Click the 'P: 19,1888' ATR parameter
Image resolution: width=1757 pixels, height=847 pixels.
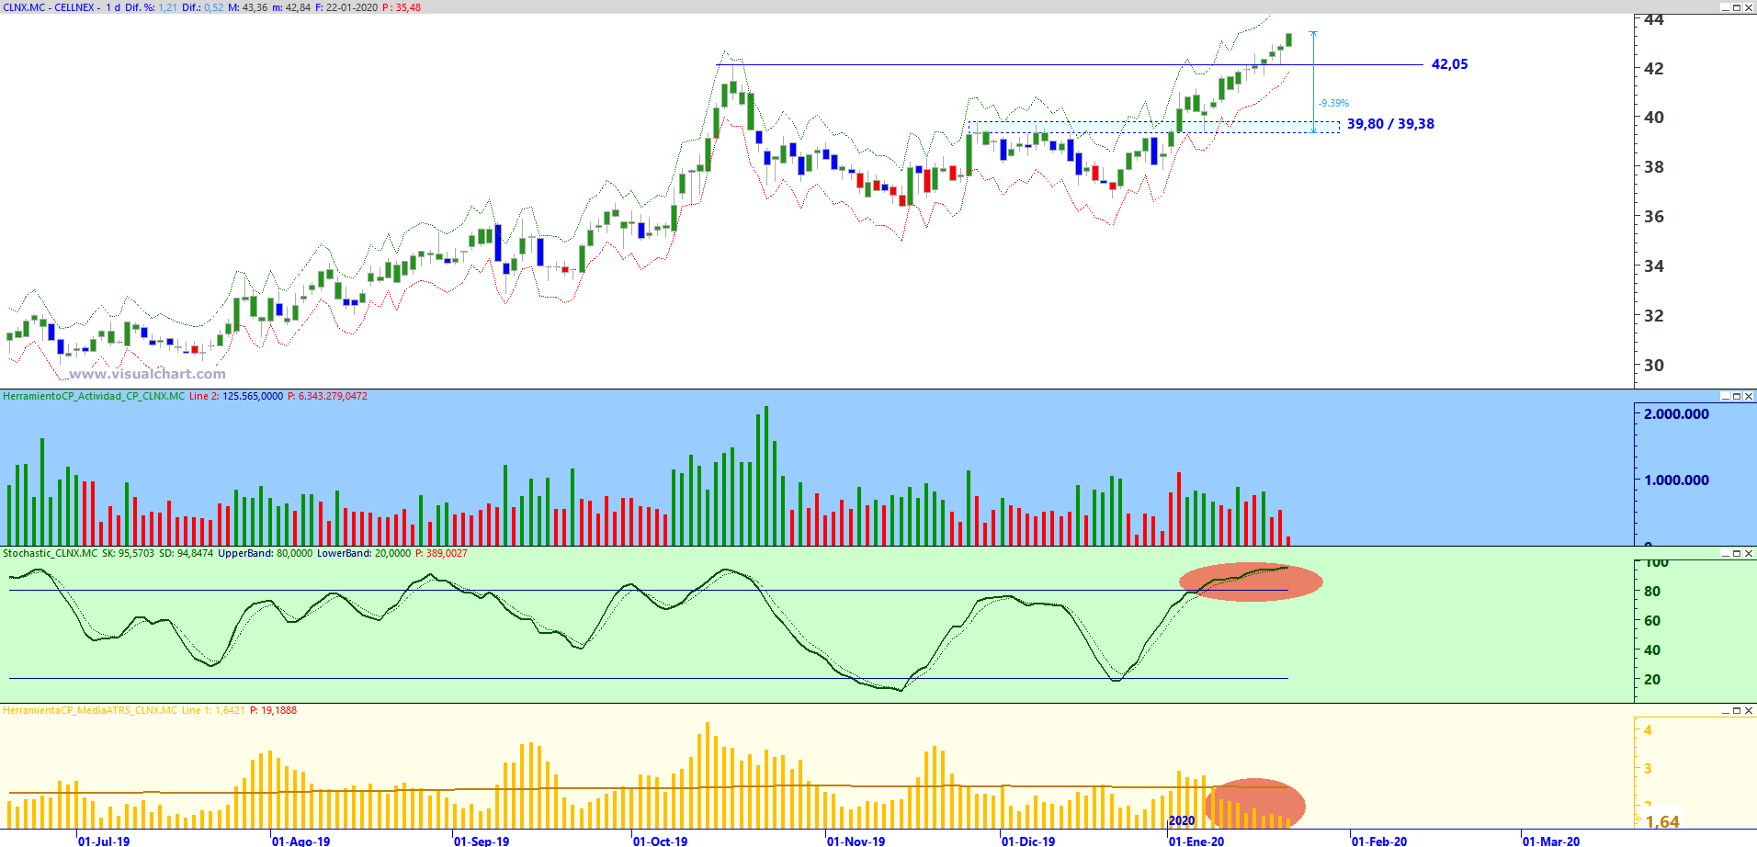pyautogui.click(x=273, y=710)
